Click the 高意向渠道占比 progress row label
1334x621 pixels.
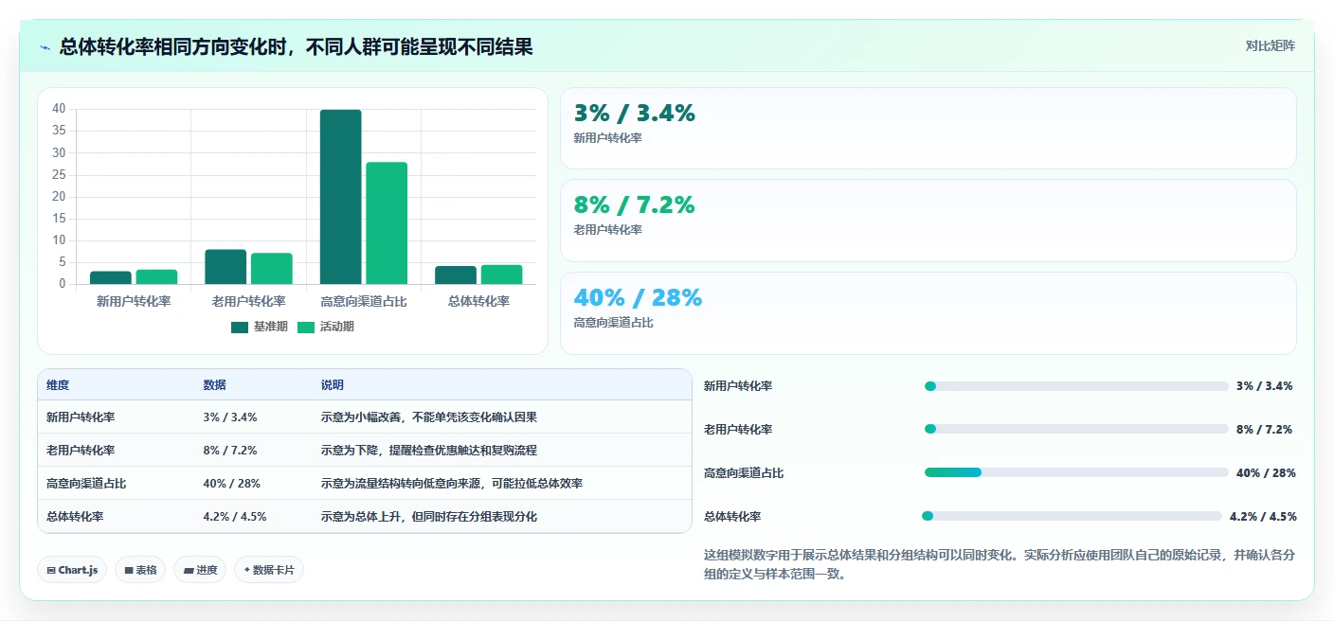(x=744, y=473)
